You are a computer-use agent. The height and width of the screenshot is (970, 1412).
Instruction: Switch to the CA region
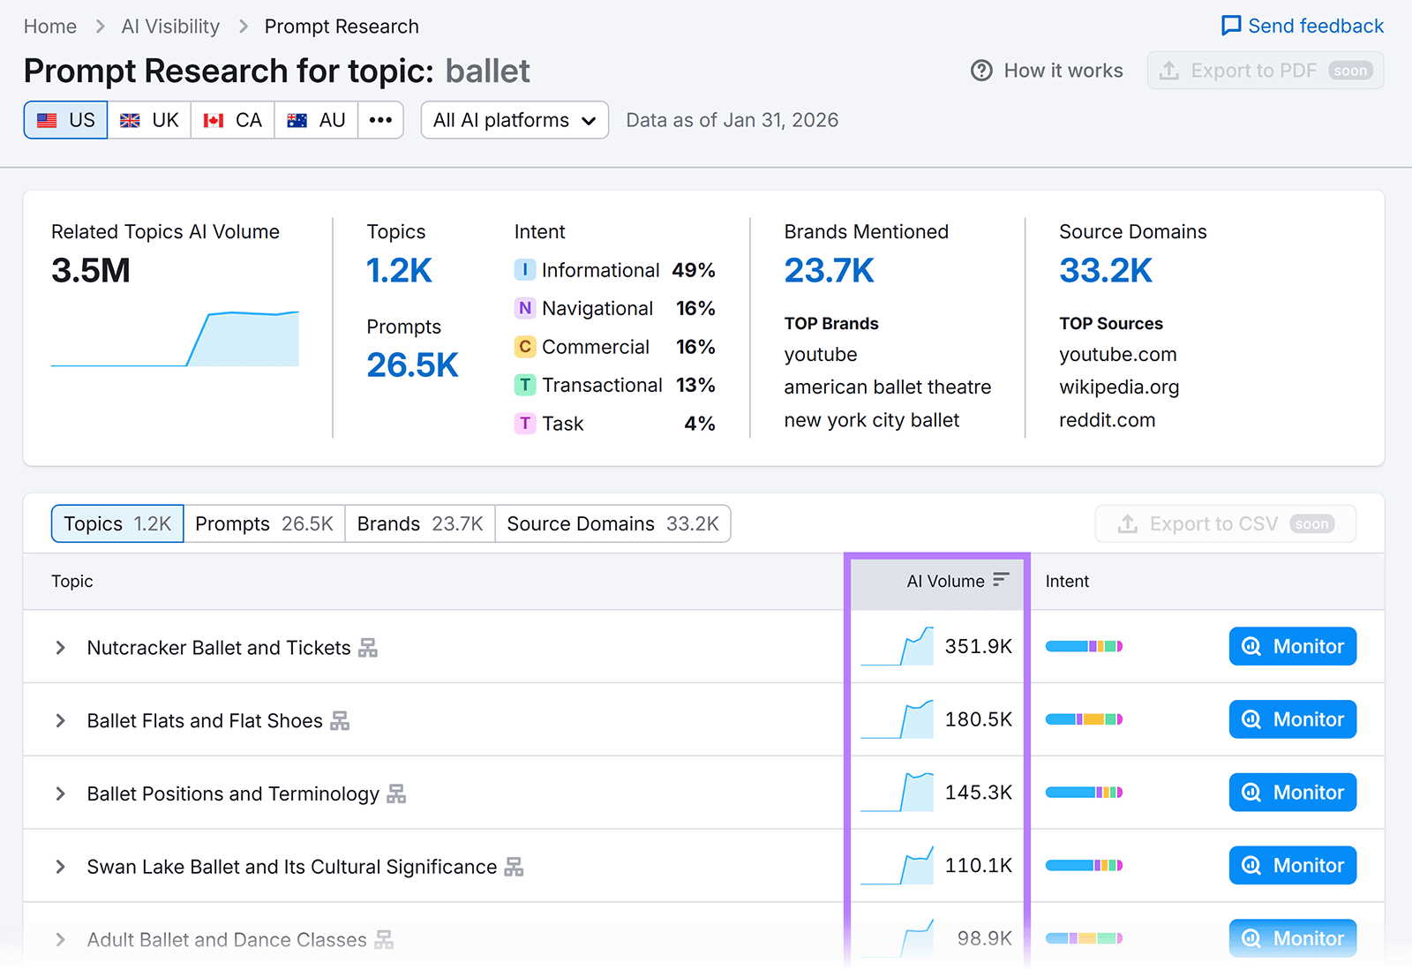click(232, 120)
